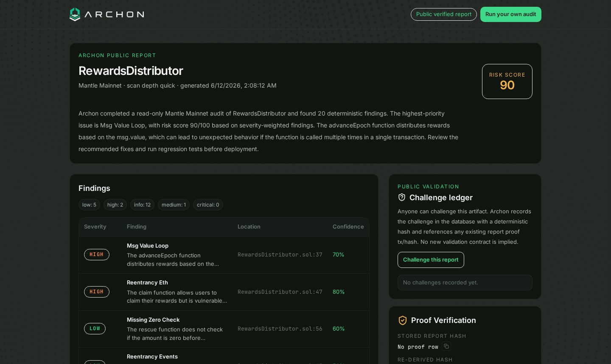This screenshot has width=611, height=364.
Task: Open the Missing Zero Check finding
Action: pyautogui.click(x=153, y=320)
